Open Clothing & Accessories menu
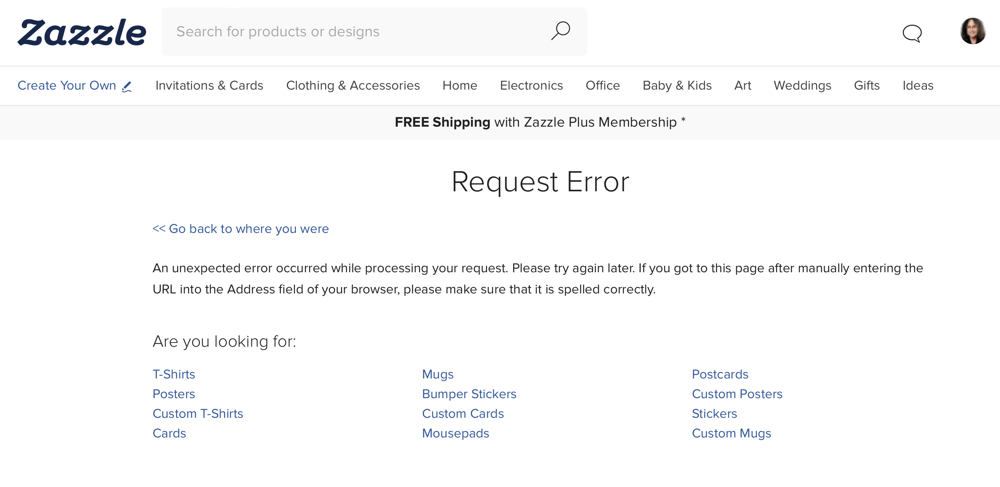 coord(352,85)
